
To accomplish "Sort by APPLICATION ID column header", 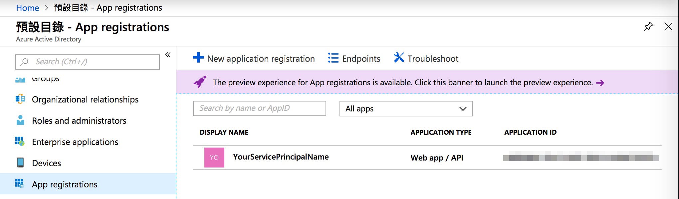I will point(530,132).
